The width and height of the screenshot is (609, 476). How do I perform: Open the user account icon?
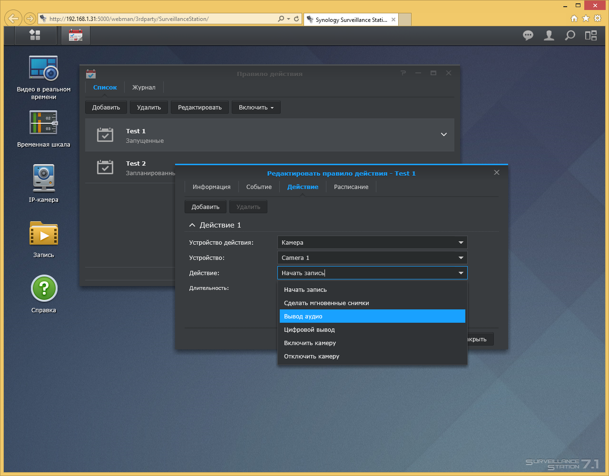click(x=549, y=35)
